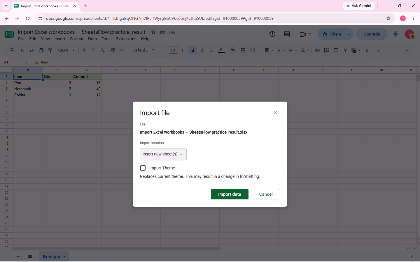Close the Import file dialog
The image size is (420, 262).
click(x=275, y=113)
